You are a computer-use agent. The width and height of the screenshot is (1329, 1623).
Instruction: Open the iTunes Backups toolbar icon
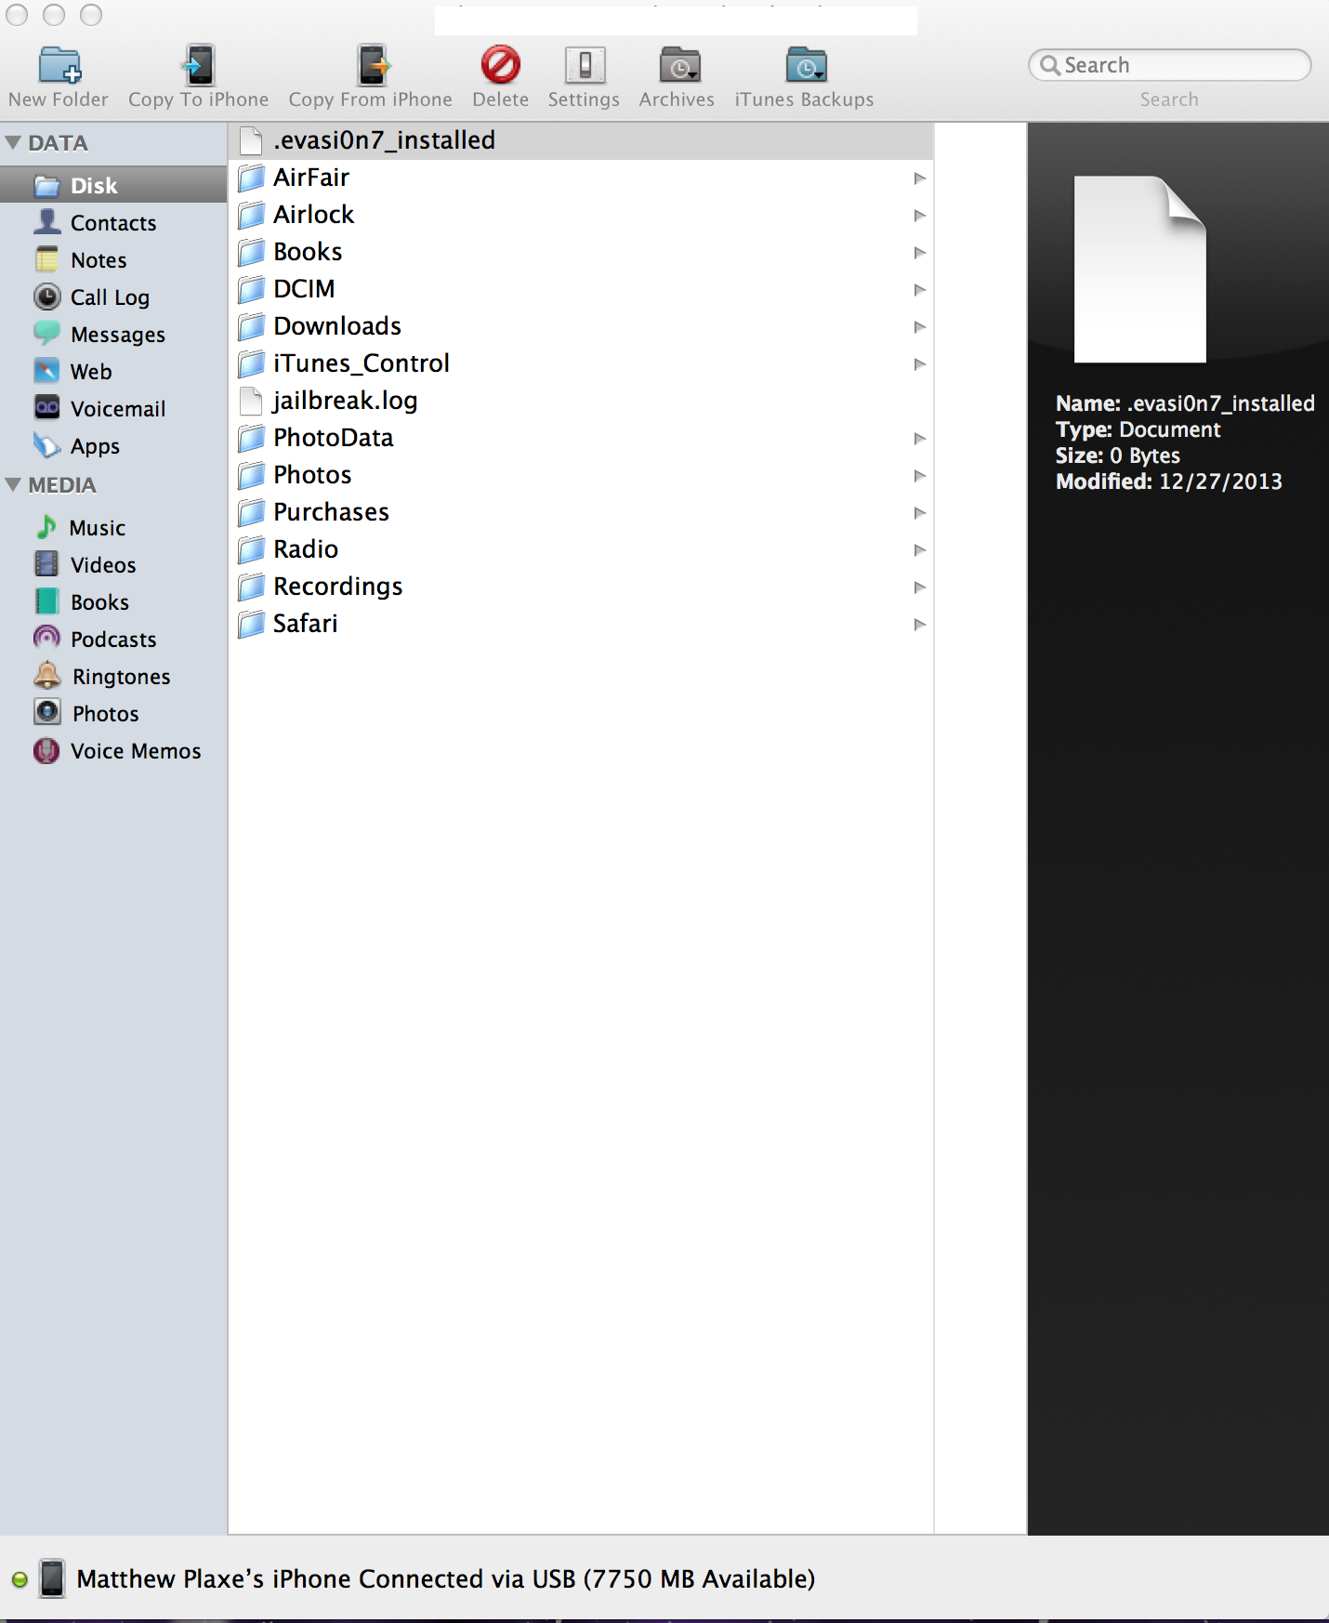tap(806, 65)
